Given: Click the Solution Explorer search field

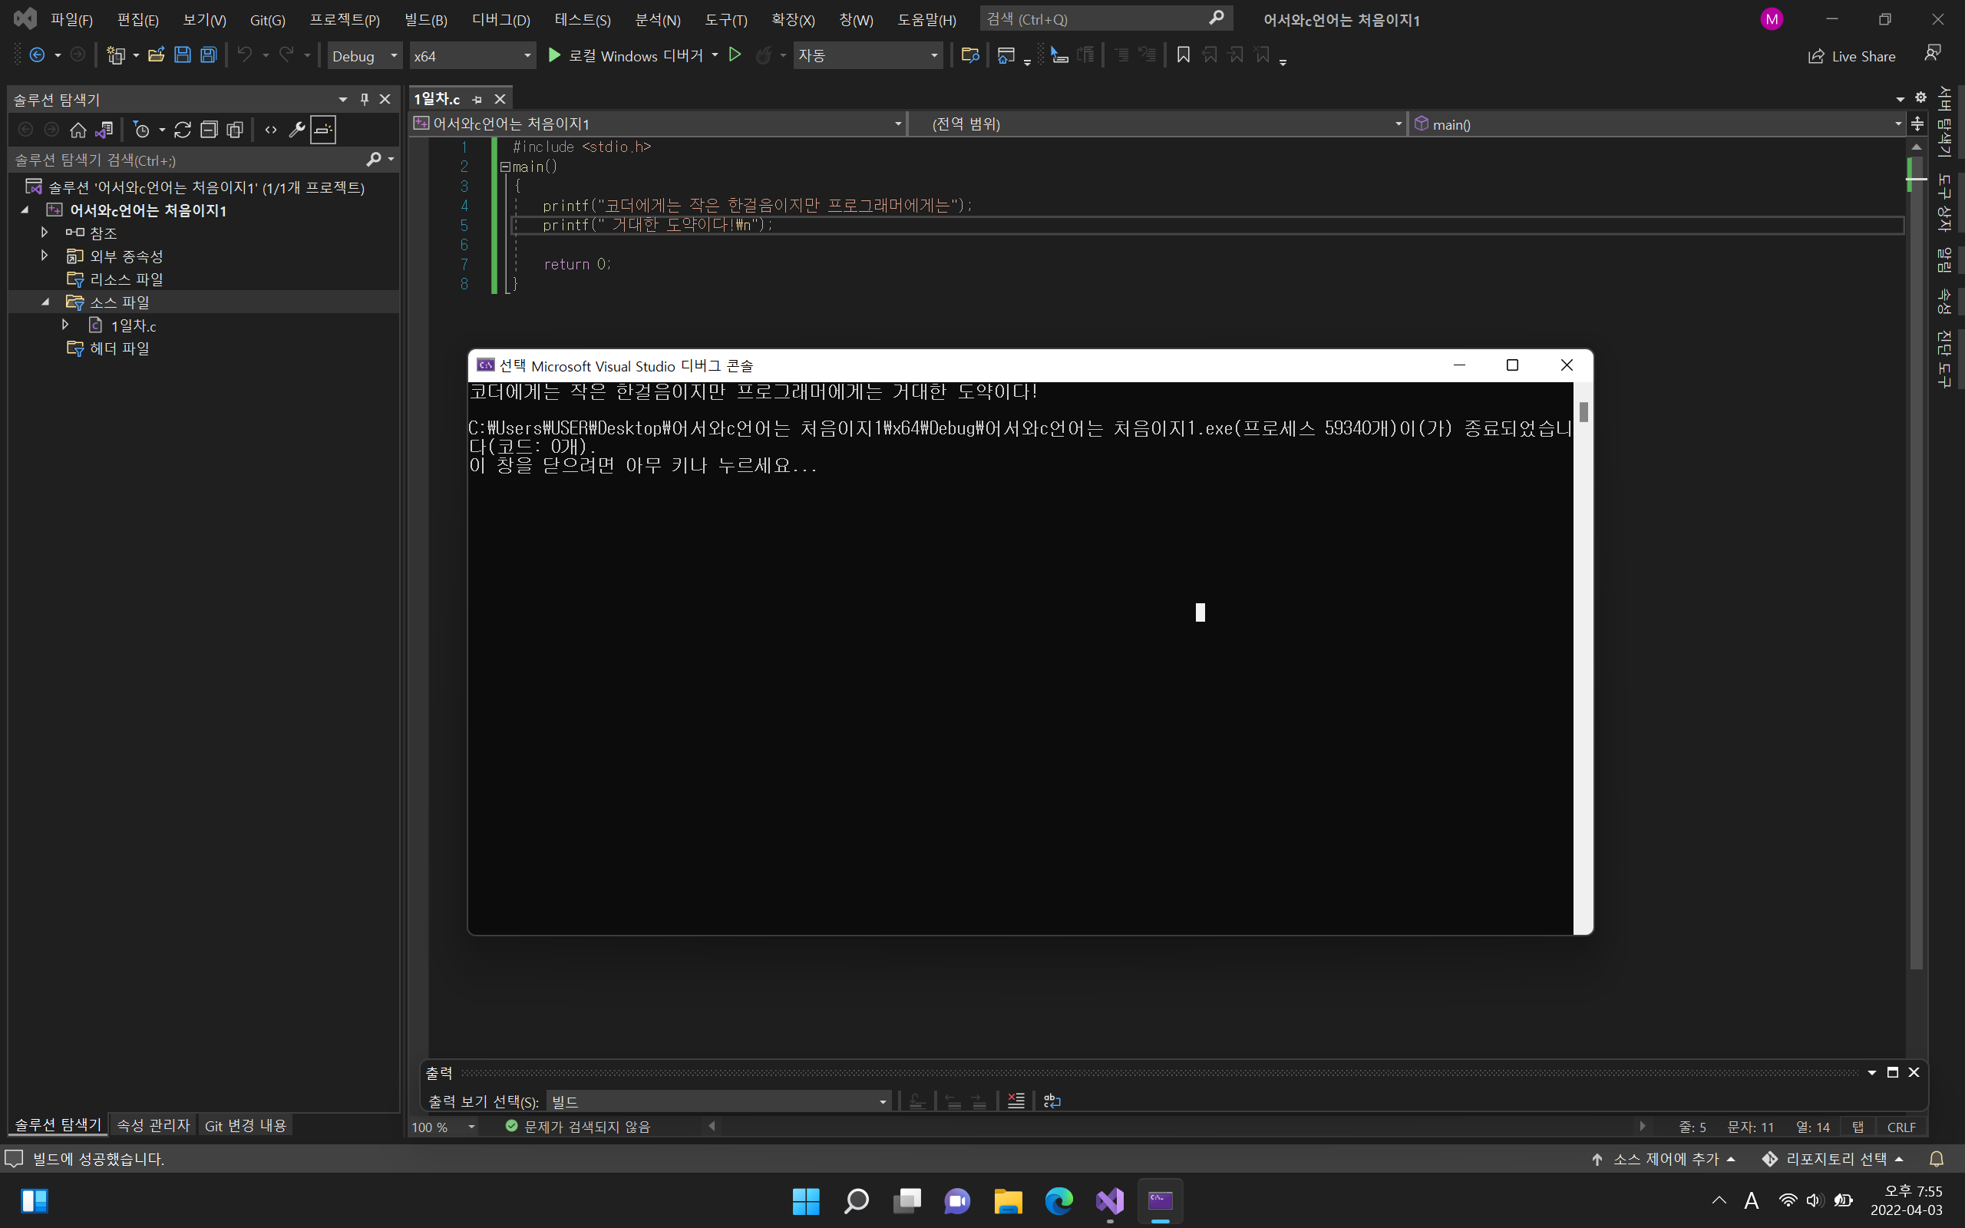Looking at the screenshot, I should point(187,160).
